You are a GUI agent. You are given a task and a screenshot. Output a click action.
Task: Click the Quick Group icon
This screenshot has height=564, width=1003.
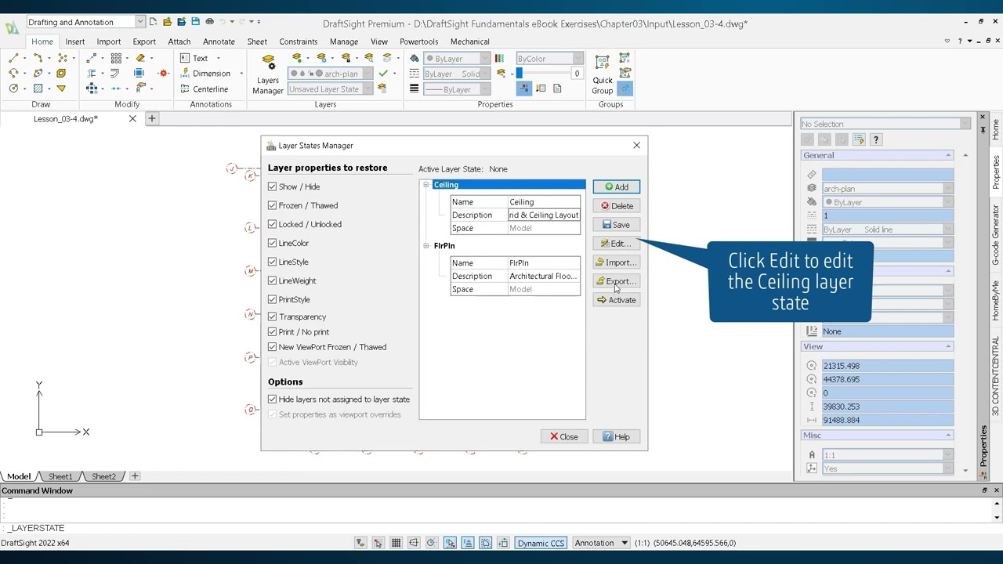tap(603, 74)
